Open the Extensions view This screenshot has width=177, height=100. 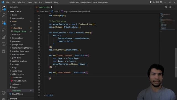tap(4, 37)
